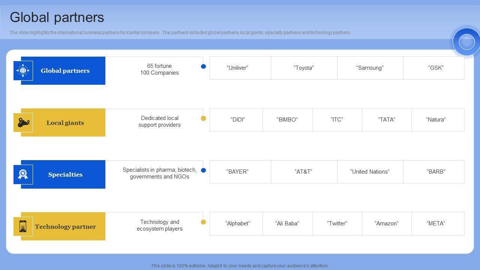Select the "BAYER" cell

[x=240, y=172]
